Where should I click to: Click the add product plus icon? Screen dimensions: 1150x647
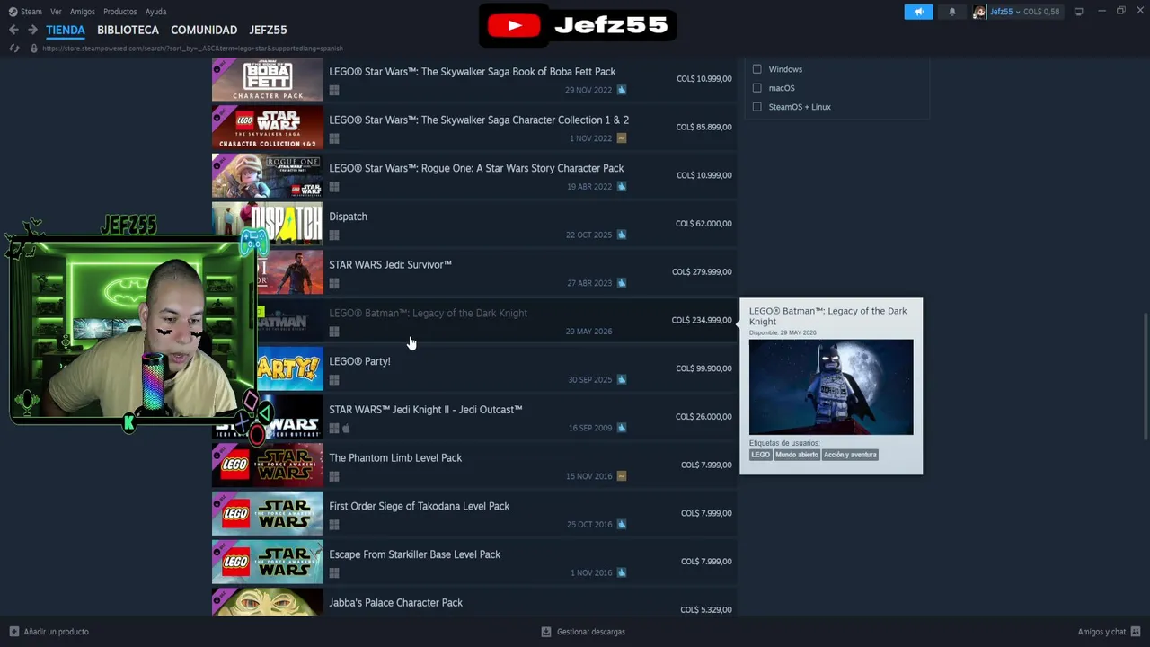tap(14, 632)
